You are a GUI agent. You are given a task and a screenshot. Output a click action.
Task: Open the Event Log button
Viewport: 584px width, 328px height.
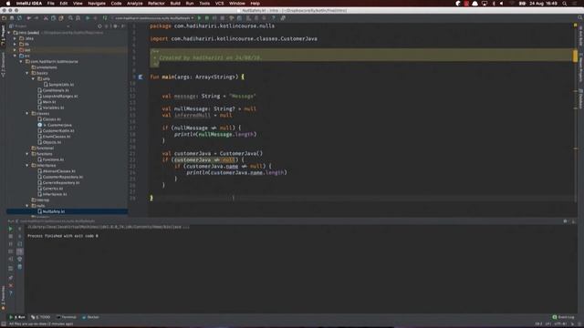point(564,317)
